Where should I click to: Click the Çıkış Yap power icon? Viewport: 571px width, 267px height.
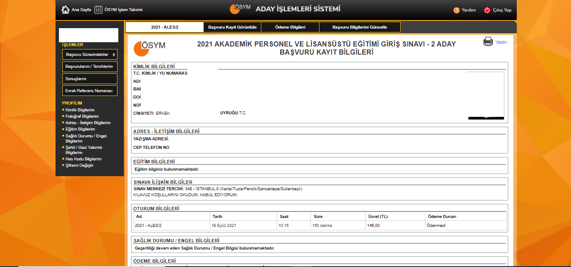pyautogui.click(x=487, y=10)
